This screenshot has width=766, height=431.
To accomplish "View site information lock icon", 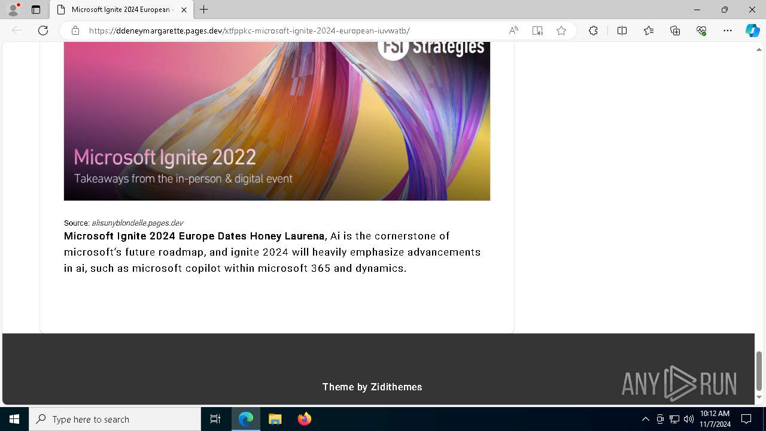I will 75,31.
